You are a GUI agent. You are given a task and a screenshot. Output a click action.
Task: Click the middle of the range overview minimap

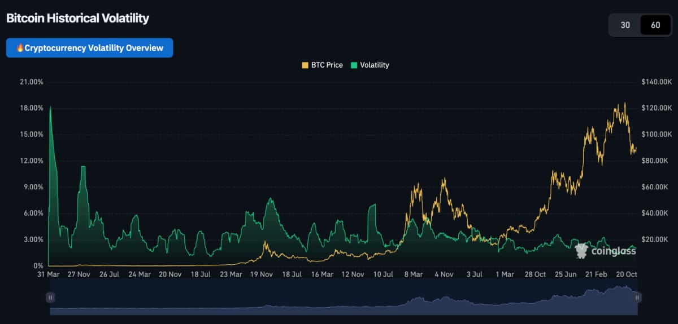coord(345,297)
